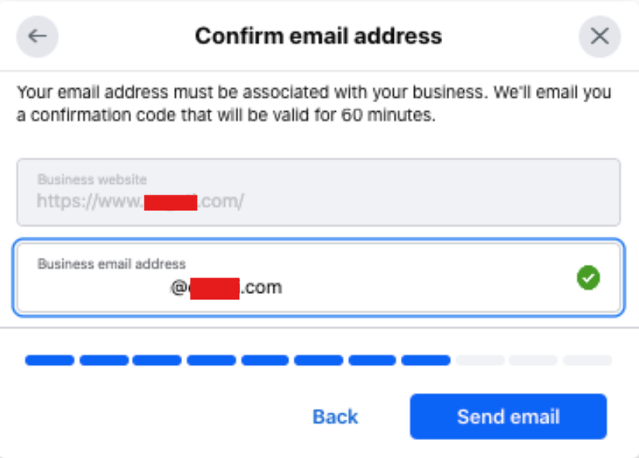Click the green validation checkmark icon
The height and width of the screenshot is (458, 639).
tap(588, 277)
